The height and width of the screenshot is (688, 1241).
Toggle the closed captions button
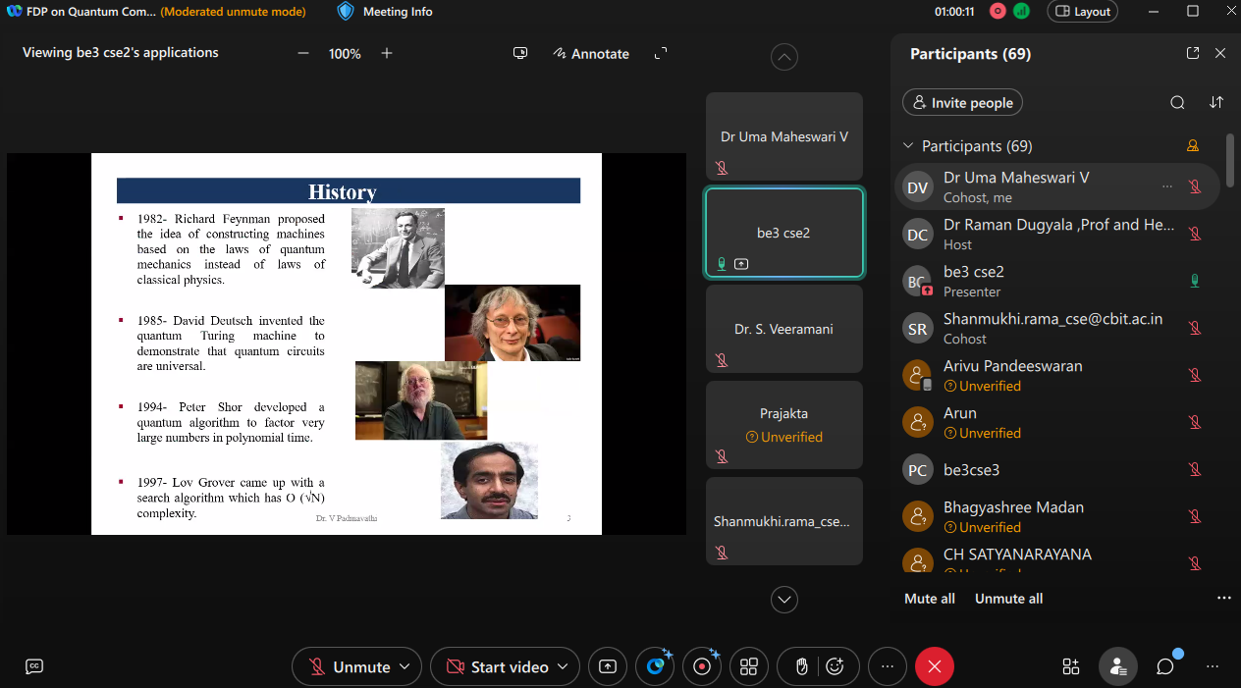pyautogui.click(x=33, y=666)
